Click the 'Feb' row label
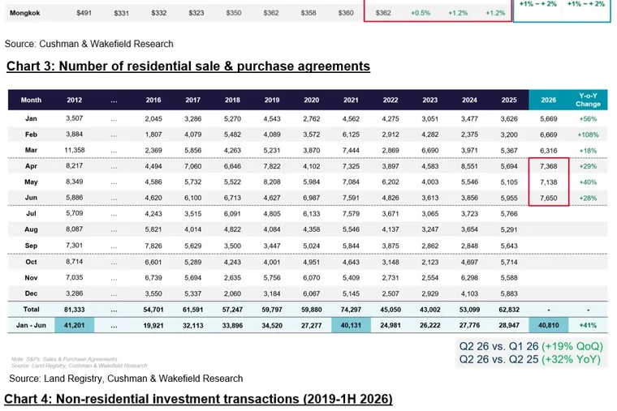 pyautogui.click(x=31, y=135)
